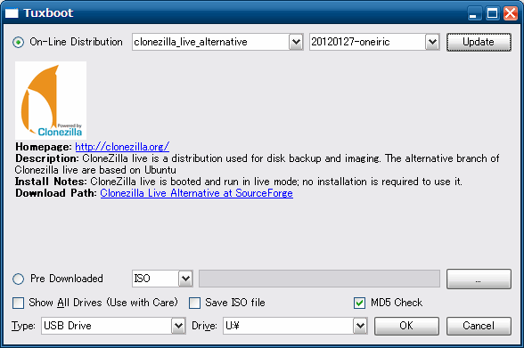Screen dimensions: 524x348
Task: Maximize the Tuxboot window
Action: tap(492, 13)
